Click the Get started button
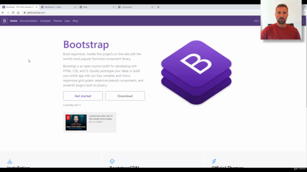 click(83, 96)
